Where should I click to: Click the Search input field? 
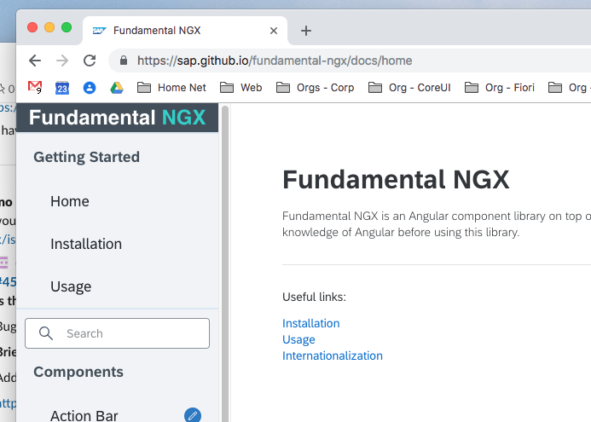117,333
